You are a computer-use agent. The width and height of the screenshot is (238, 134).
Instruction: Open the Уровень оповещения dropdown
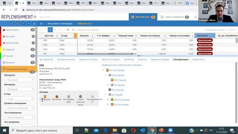[19, 108]
